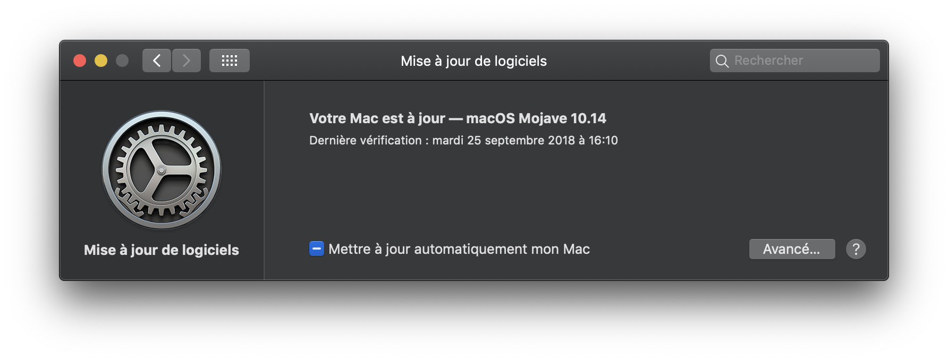Click the window title 'Mise à jour de logiciels'
The width and height of the screenshot is (948, 359).
pyautogui.click(x=473, y=61)
